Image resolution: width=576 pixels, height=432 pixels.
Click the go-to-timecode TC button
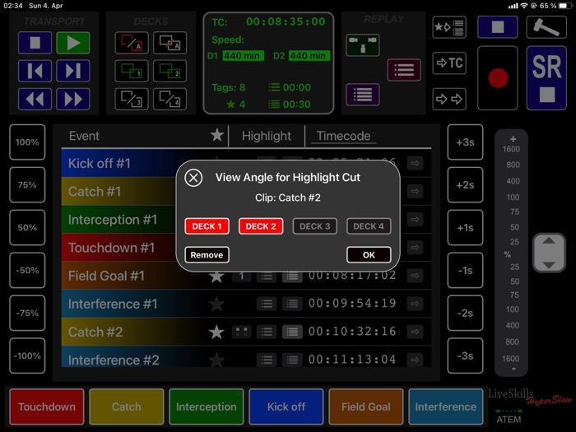coord(449,63)
